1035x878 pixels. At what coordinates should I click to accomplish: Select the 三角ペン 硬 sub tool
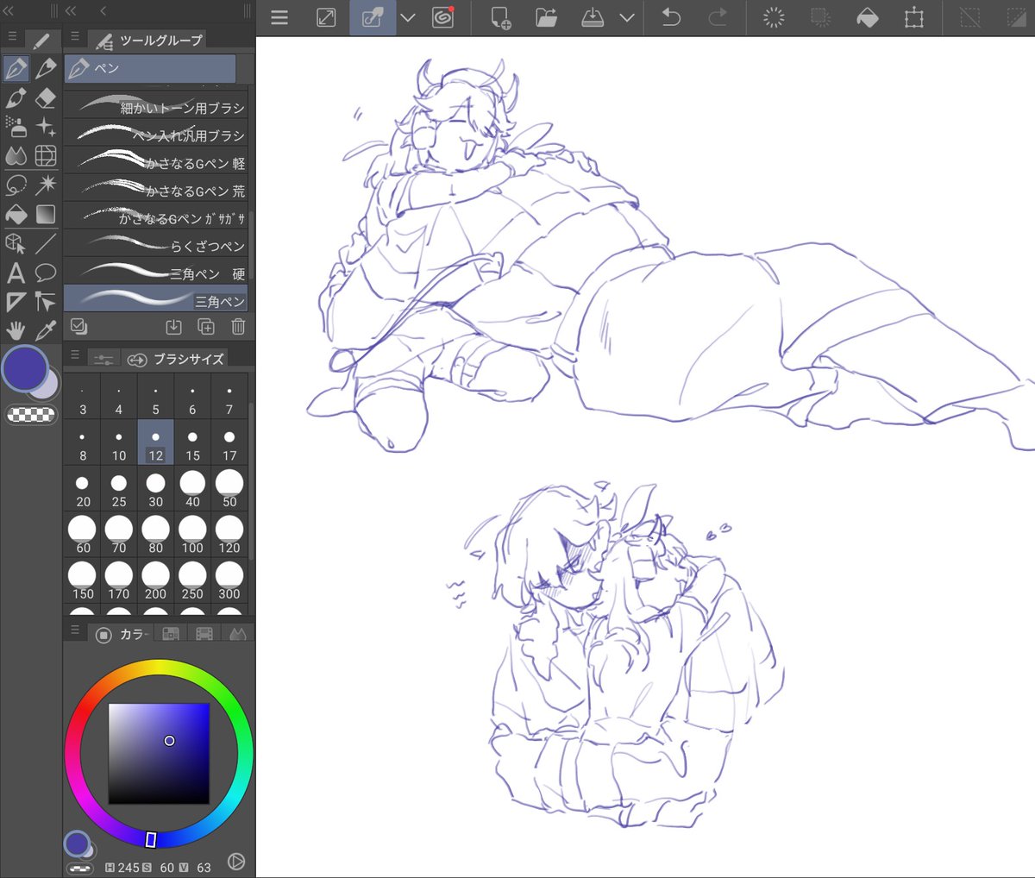pyautogui.click(x=156, y=273)
